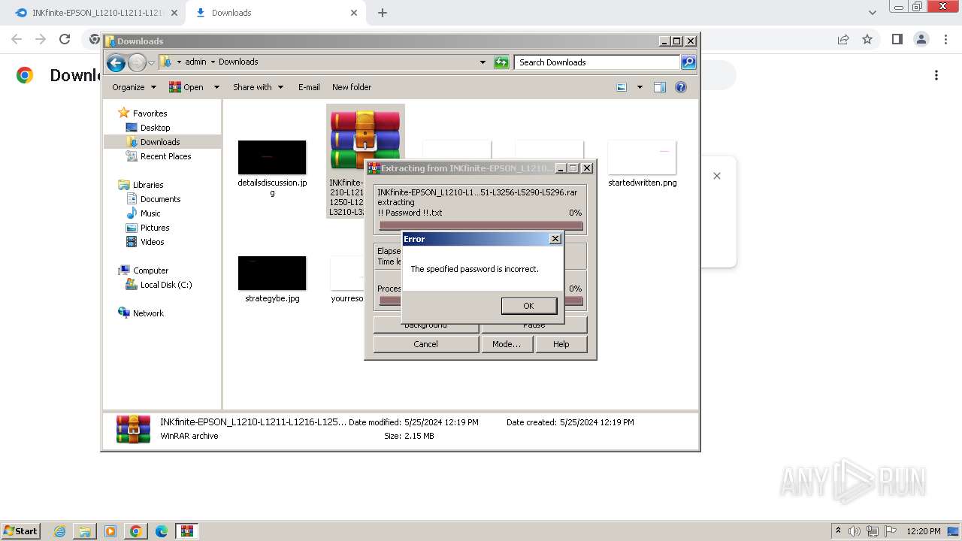Bookmark the page with the star icon
The image size is (962, 541).
pyautogui.click(x=867, y=39)
